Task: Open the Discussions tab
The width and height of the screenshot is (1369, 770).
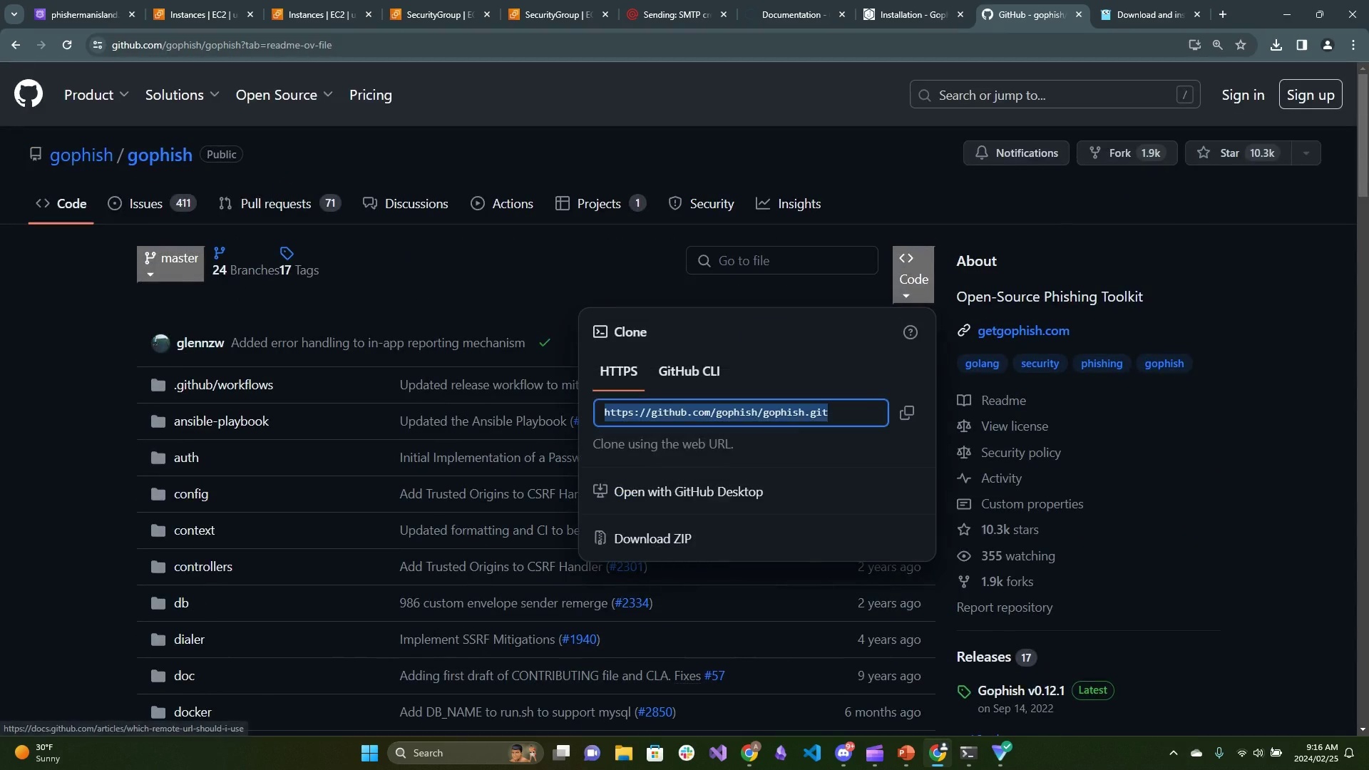Action: pos(406,204)
